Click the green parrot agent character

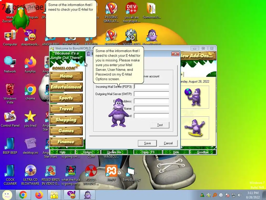click(21, 19)
